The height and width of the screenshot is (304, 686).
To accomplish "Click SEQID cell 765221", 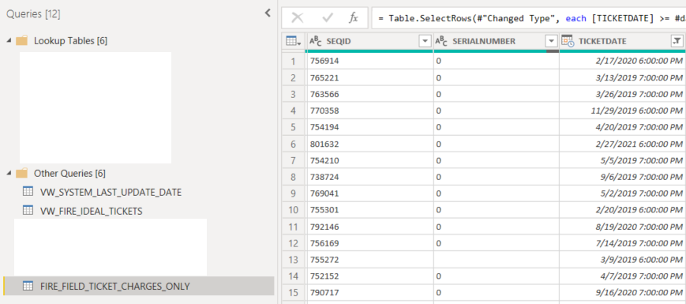I will coord(370,78).
